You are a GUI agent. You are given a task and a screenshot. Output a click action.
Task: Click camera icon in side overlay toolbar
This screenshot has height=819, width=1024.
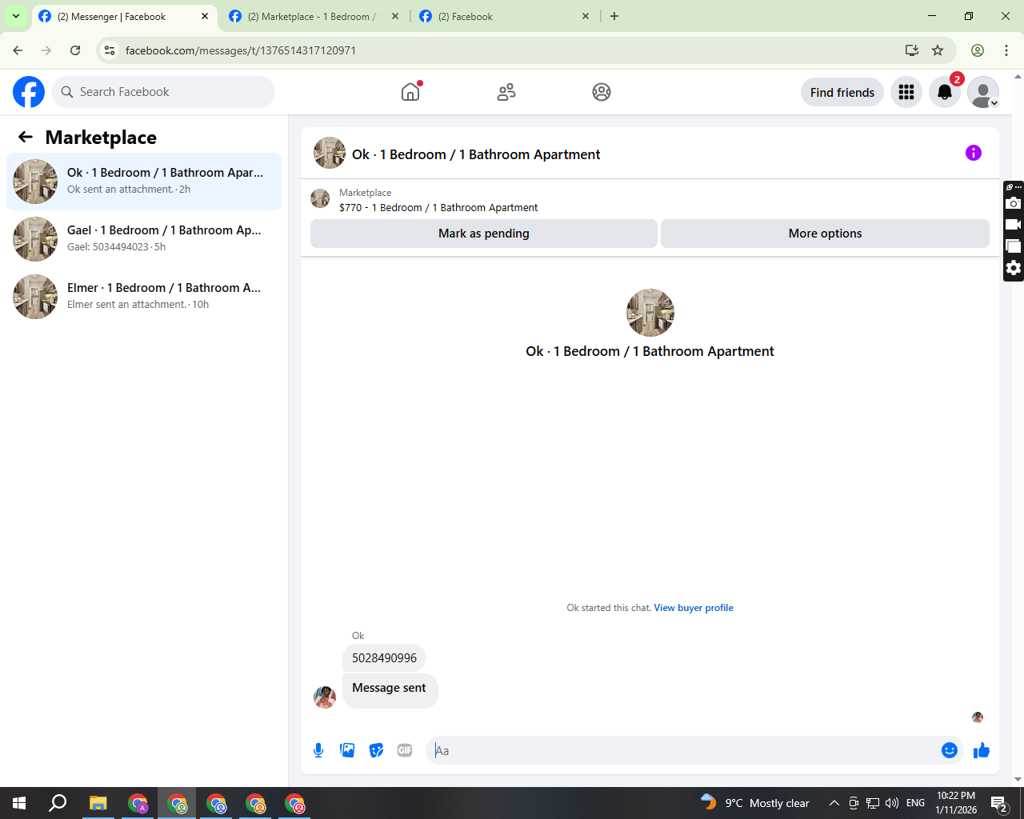click(1014, 203)
